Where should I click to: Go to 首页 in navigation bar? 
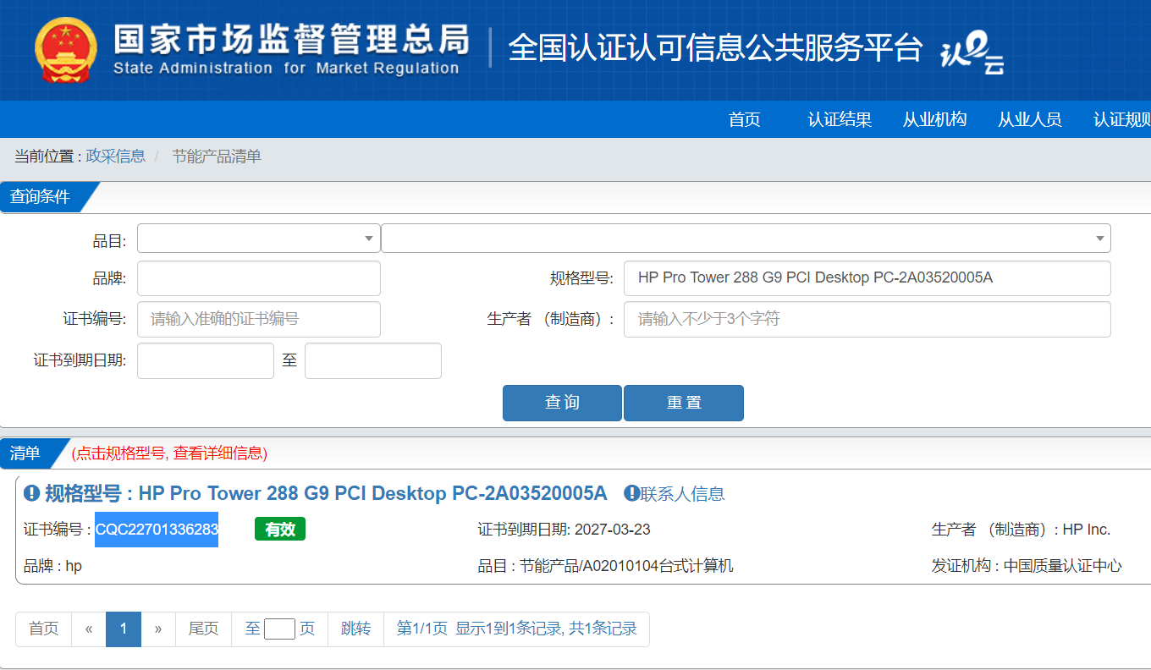745,119
